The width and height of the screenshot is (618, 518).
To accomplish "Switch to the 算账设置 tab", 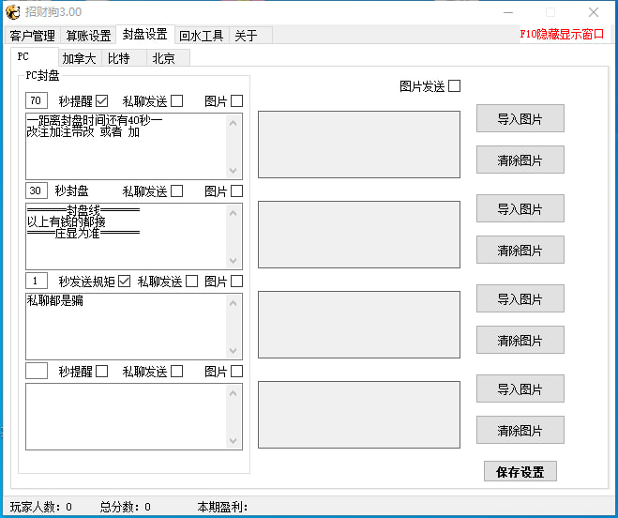I will 88,36.
